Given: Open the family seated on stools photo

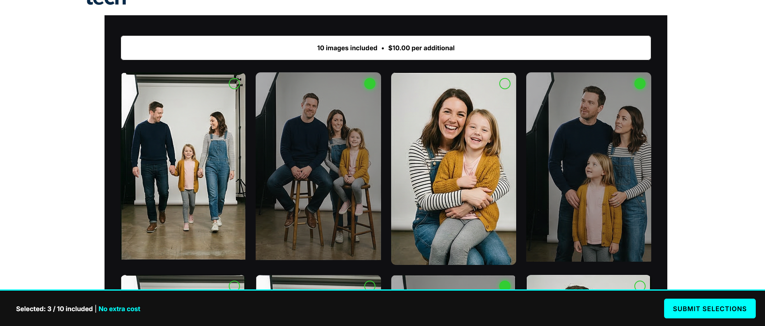Looking at the screenshot, I should tap(318, 169).
